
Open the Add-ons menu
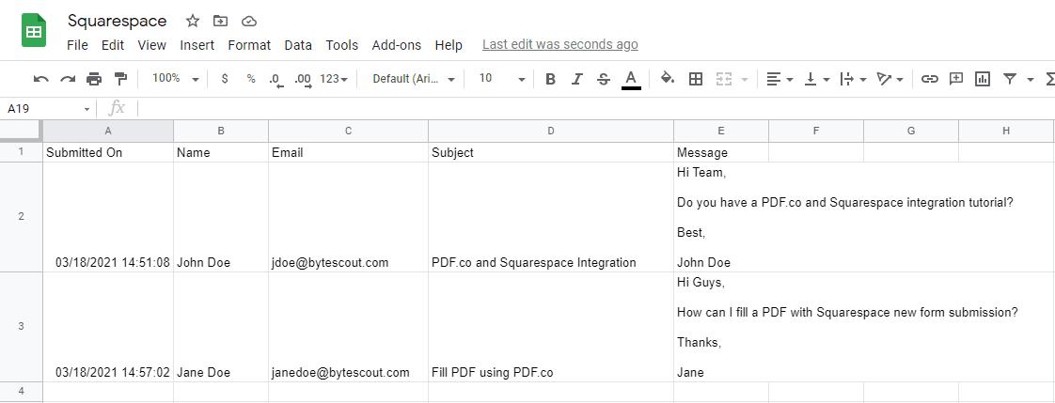click(x=396, y=45)
